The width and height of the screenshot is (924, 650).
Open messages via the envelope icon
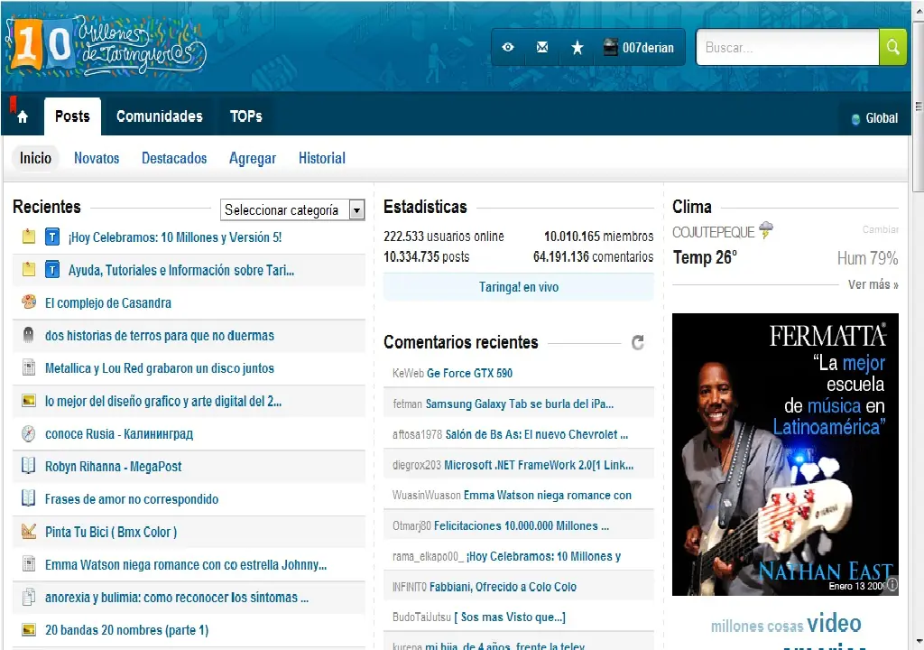pos(542,47)
